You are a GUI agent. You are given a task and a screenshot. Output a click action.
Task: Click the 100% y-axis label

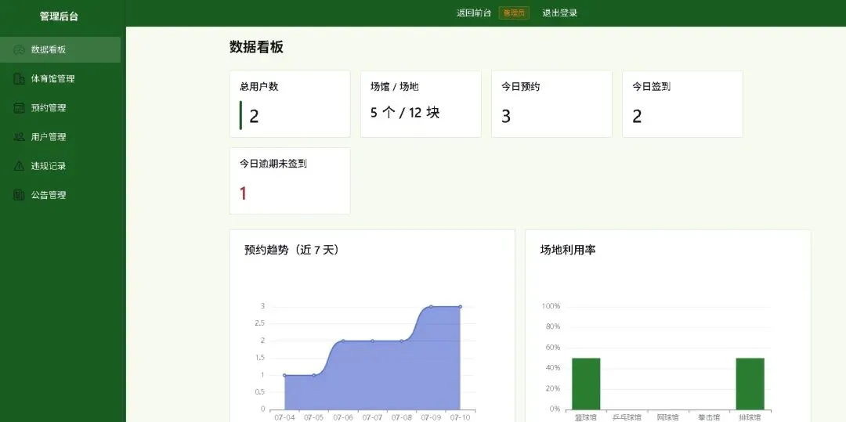click(x=551, y=306)
